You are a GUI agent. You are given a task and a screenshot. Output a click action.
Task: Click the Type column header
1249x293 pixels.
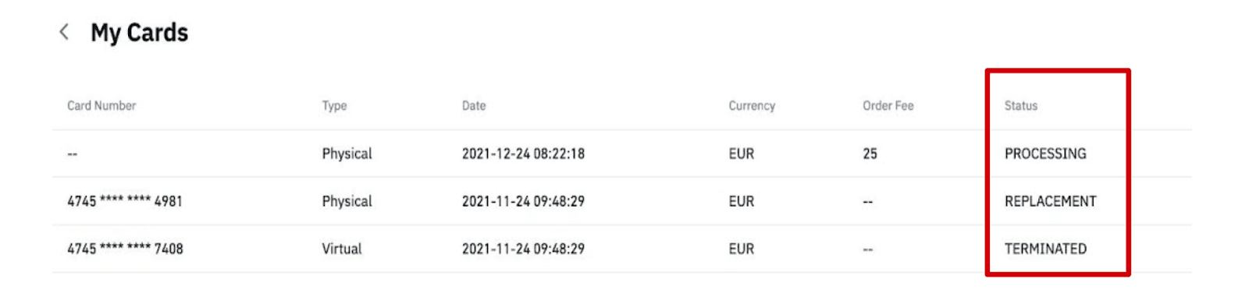[334, 105]
